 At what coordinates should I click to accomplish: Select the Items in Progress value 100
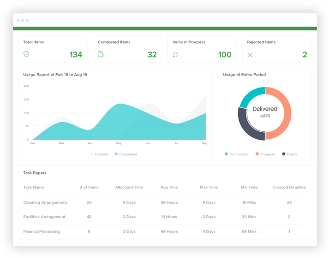coord(225,55)
